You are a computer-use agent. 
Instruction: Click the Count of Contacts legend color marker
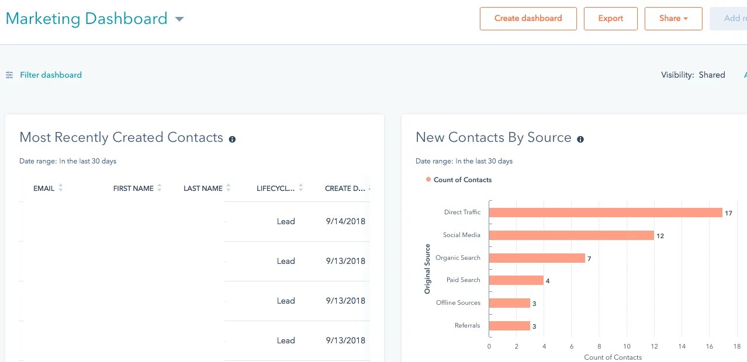(428, 180)
